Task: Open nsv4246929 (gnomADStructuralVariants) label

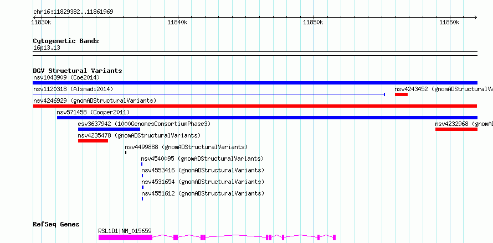Action: pos(95,101)
